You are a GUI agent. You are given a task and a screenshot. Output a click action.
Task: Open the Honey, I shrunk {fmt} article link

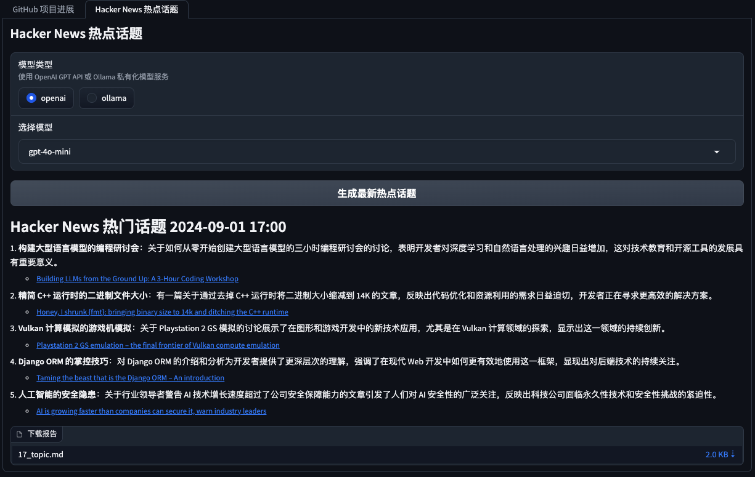(x=163, y=311)
